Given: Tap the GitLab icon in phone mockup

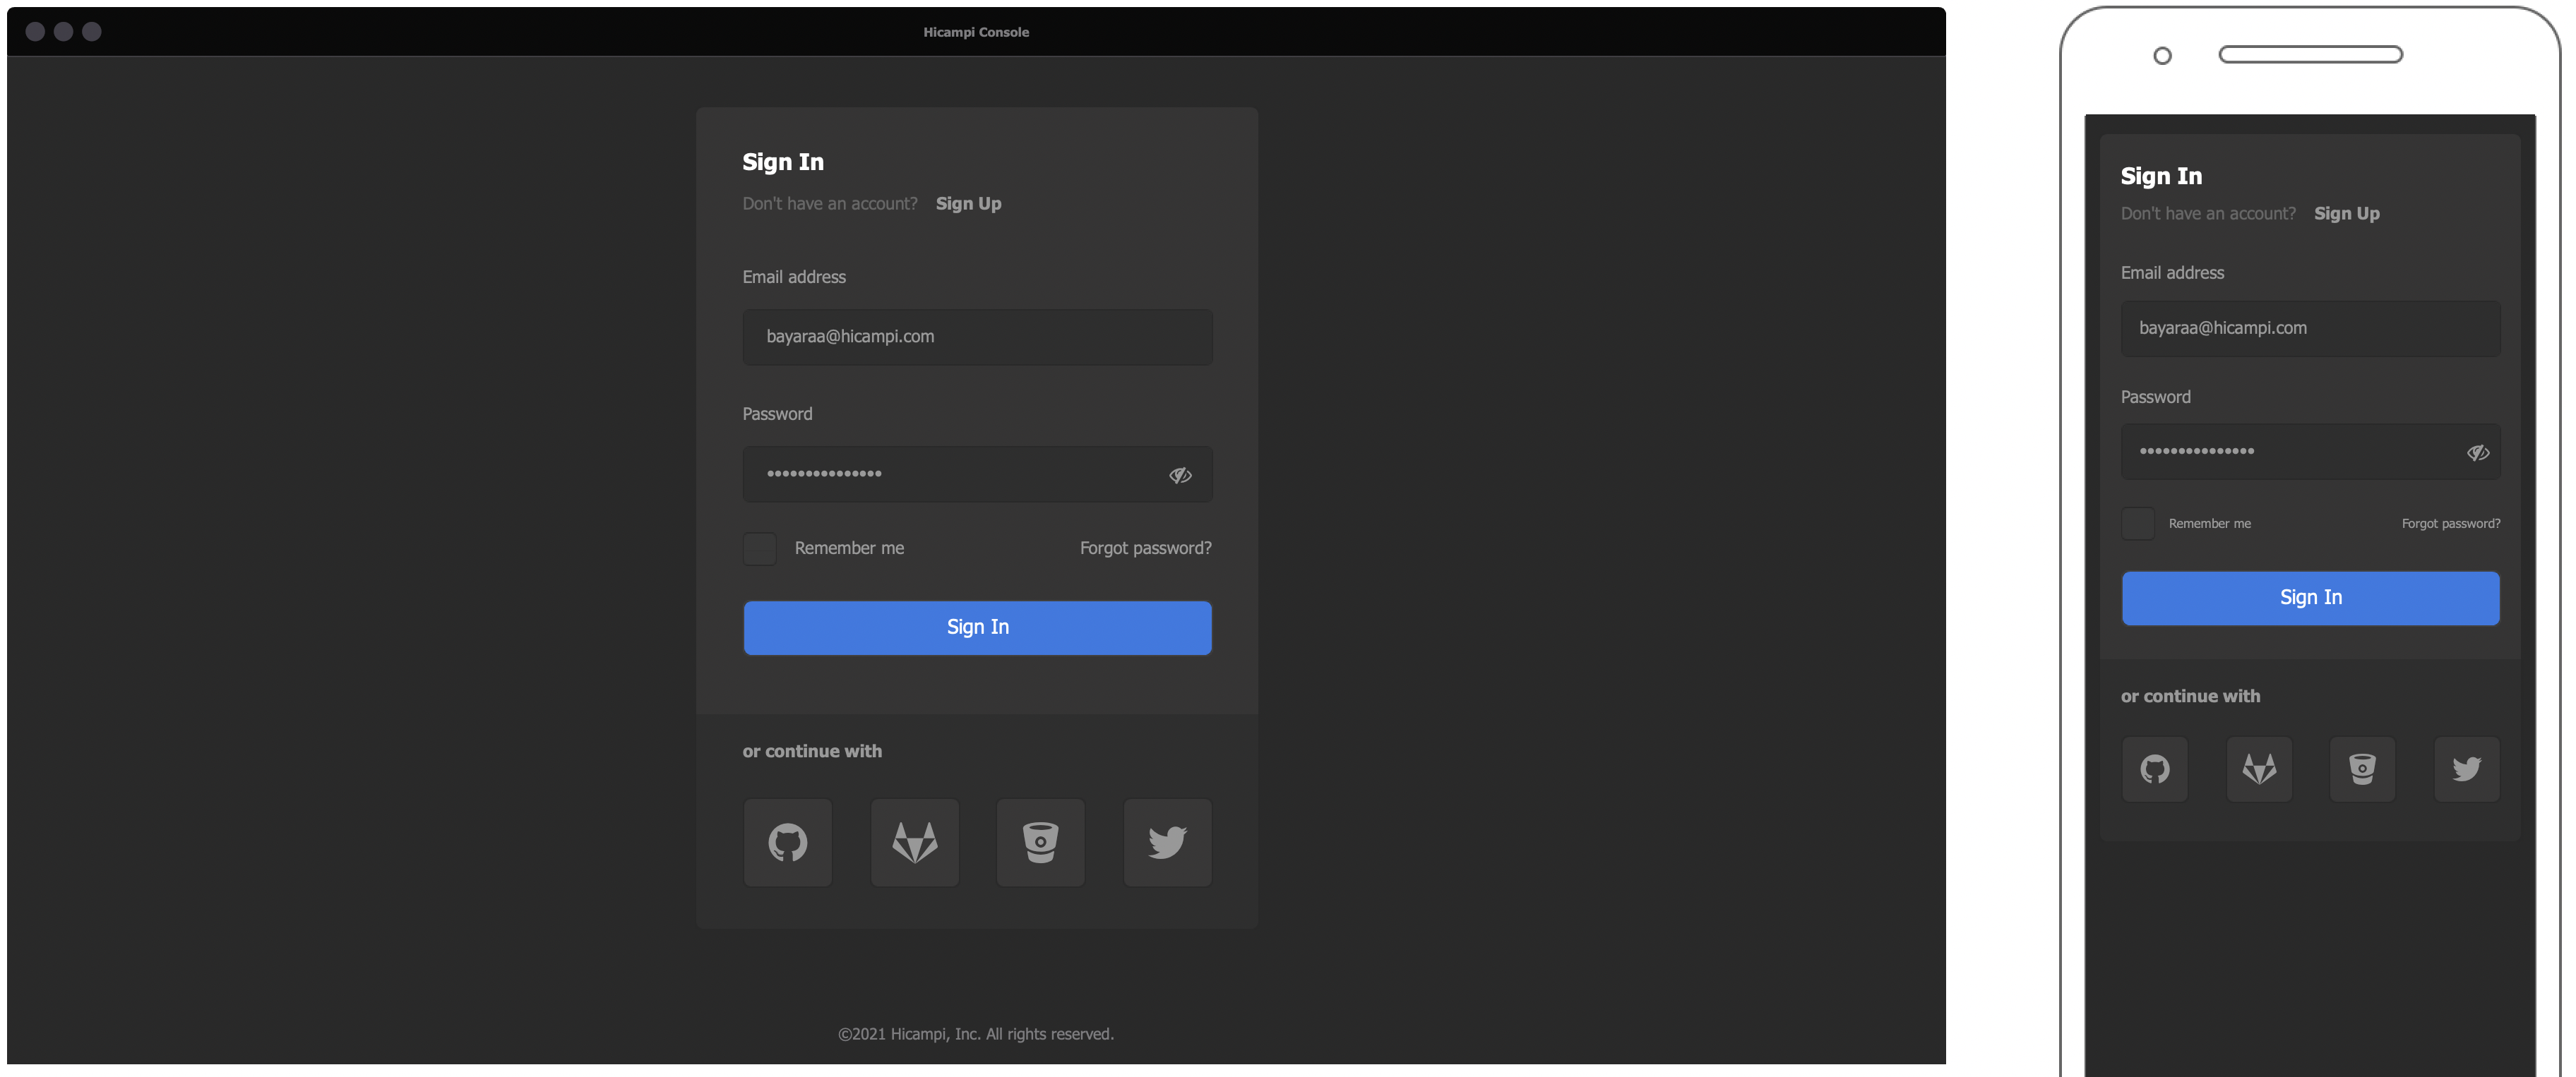Looking at the screenshot, I should [2258, 769].
